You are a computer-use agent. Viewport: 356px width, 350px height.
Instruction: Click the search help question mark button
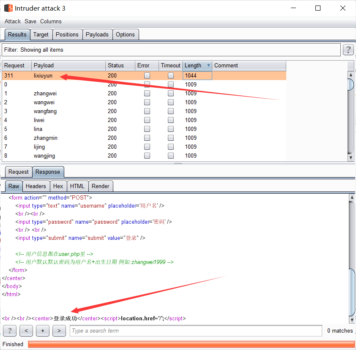click(x=10, y=331)
